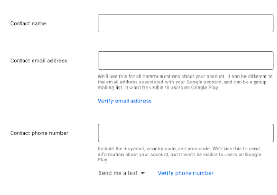Screen dimensions: 277x195
Task: Select the 'Send me a text' option label
Action: pos(118,173)
